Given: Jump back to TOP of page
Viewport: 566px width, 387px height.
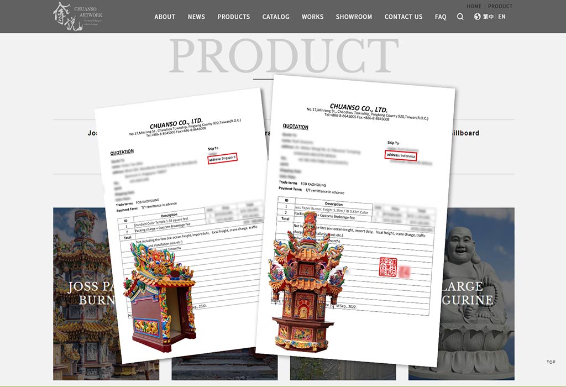Looking at the screenshot, I should tap(551, 362).
